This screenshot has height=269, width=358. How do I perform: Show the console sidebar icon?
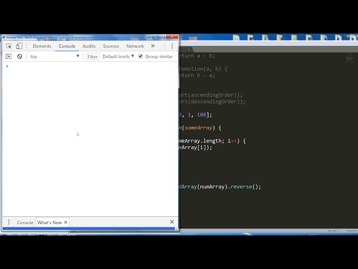point(8,56)
